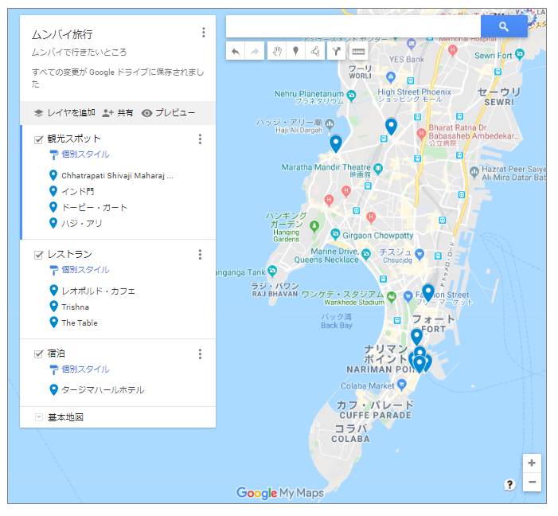Image resolution: width=558 pixels, height=516 pixels.
Task: Click the Haji Ali map pin
Action: (x=336, y=144)
